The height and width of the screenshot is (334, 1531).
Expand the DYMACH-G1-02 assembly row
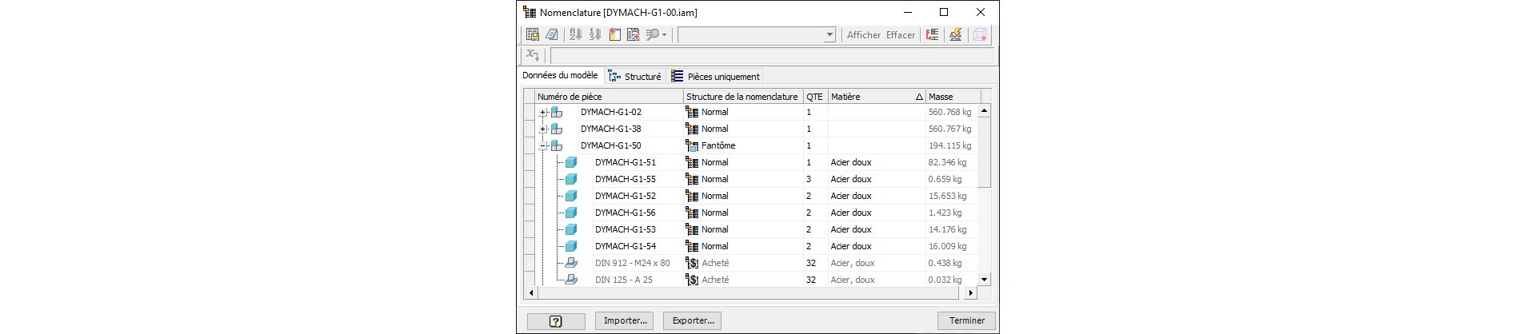click(x=543, y=113)
